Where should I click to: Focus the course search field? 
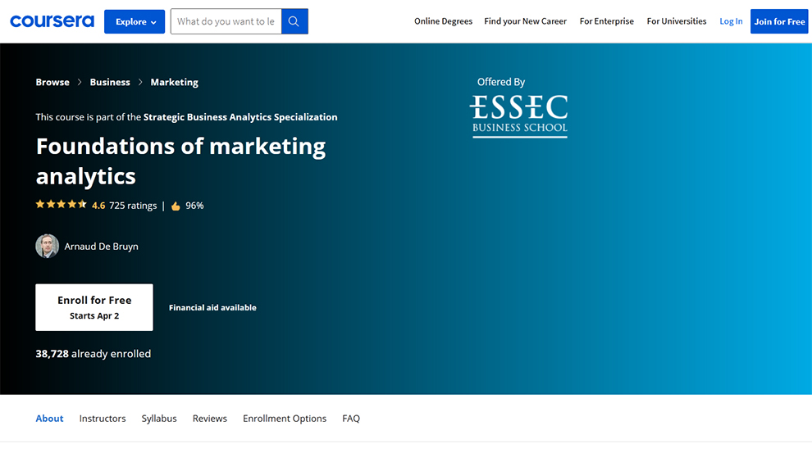[226, 21]
